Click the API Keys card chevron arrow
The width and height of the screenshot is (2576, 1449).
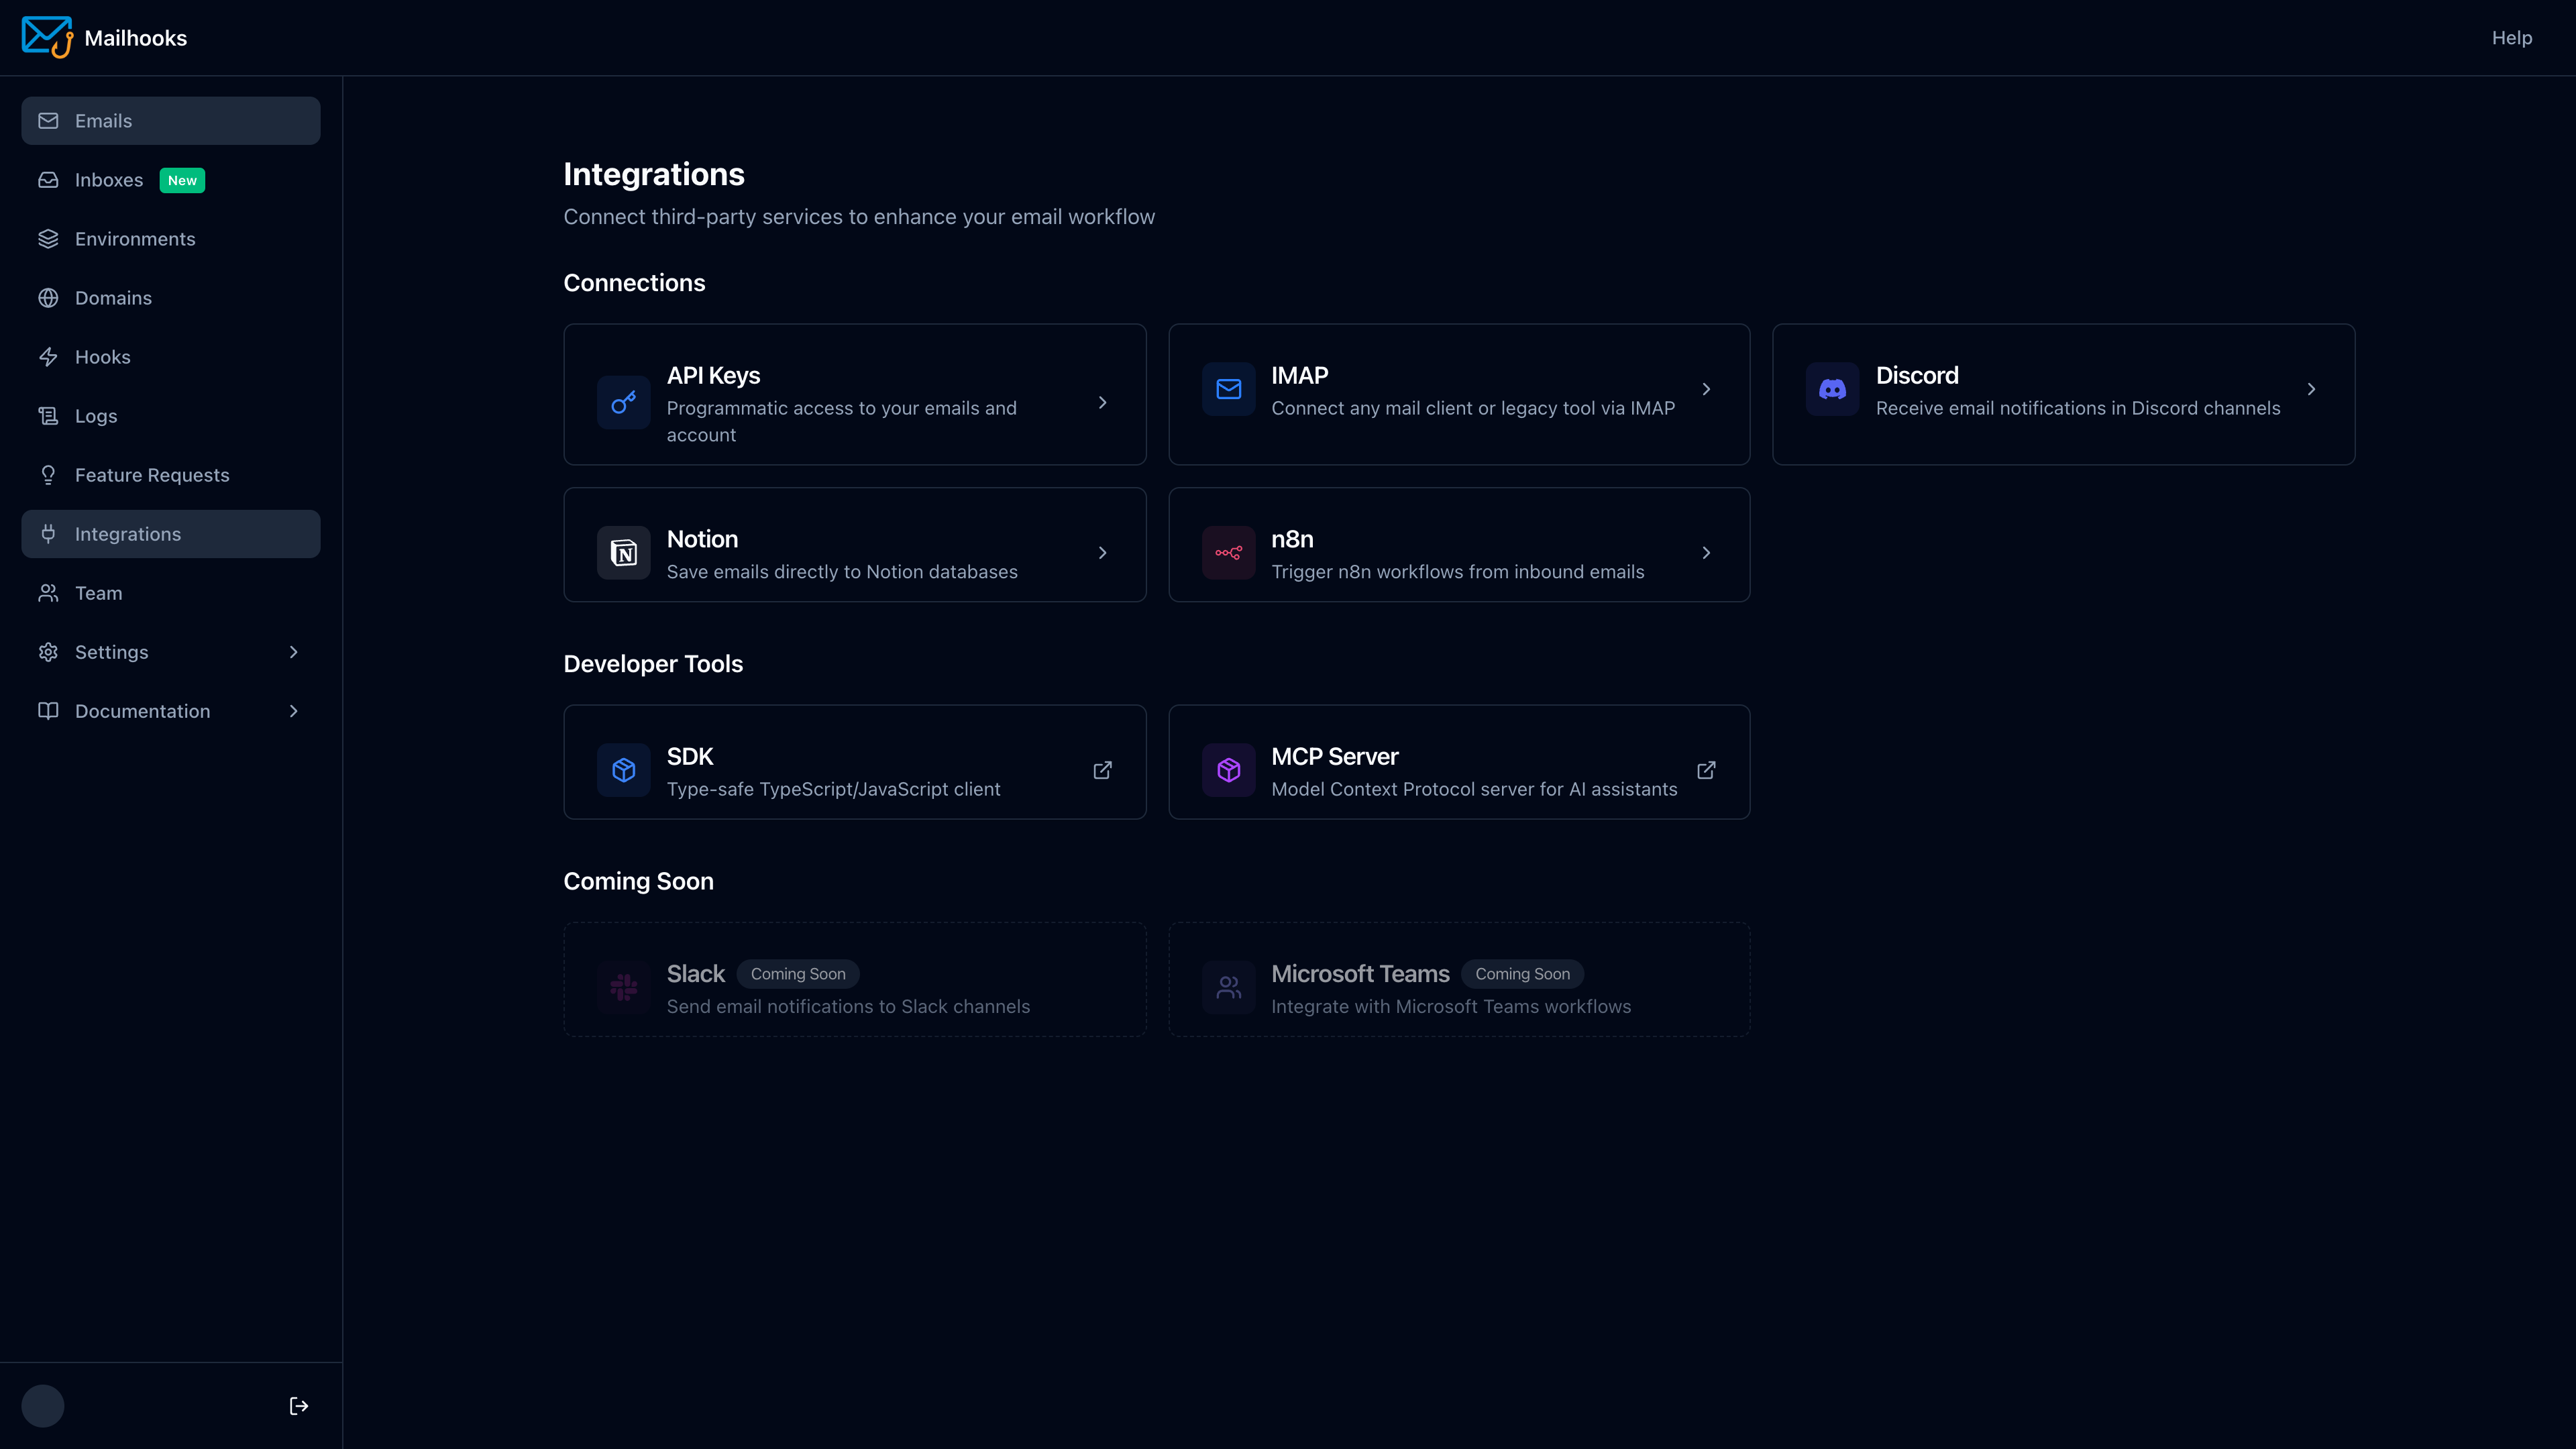click(x=1102, y=402)
